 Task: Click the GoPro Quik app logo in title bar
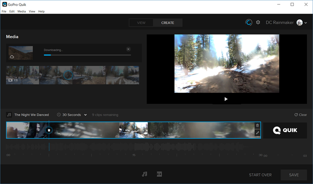[x=5, y=4]
